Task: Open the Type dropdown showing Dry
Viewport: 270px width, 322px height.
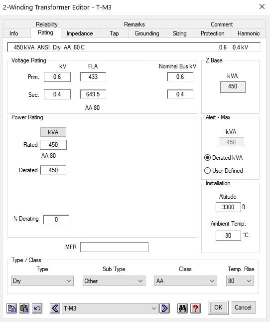Action: [x=42, y=281]
